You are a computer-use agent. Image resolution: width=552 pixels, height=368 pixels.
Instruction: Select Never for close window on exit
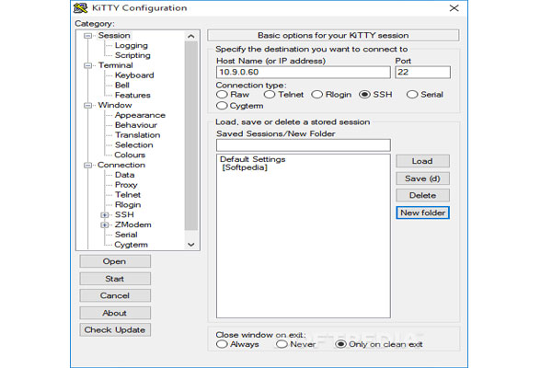[x=282, y=344]
